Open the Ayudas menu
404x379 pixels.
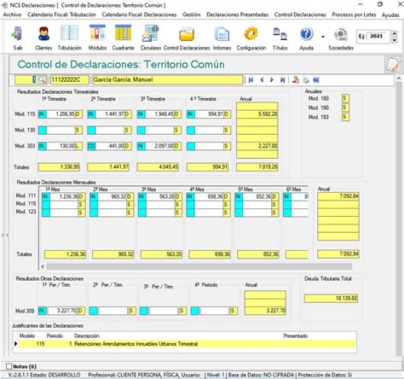tap(390, 15)
